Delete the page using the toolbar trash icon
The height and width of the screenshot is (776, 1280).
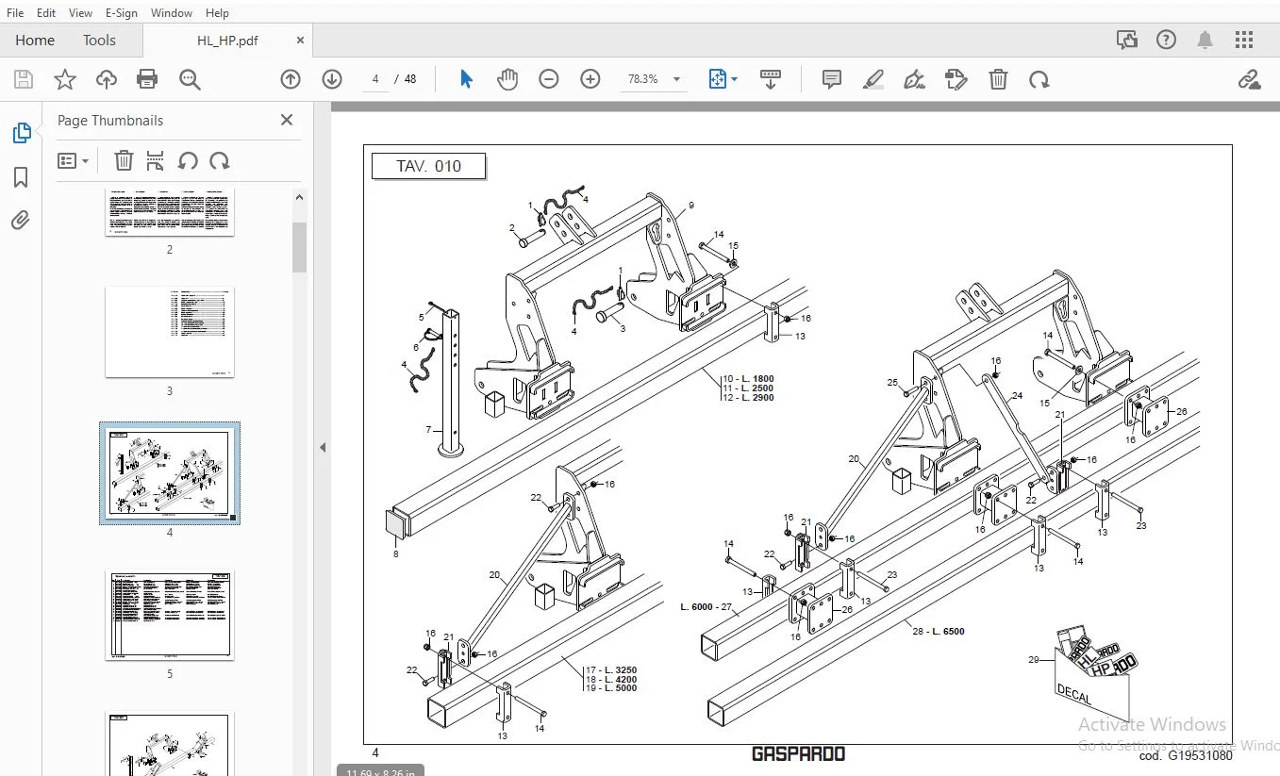coord(998,79)
